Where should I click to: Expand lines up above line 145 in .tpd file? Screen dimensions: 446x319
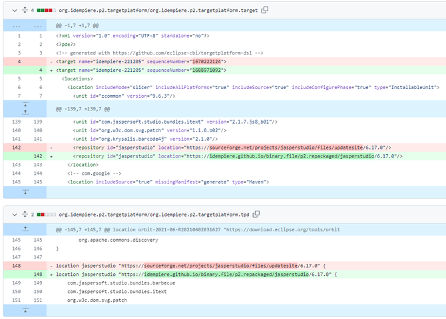25,229
